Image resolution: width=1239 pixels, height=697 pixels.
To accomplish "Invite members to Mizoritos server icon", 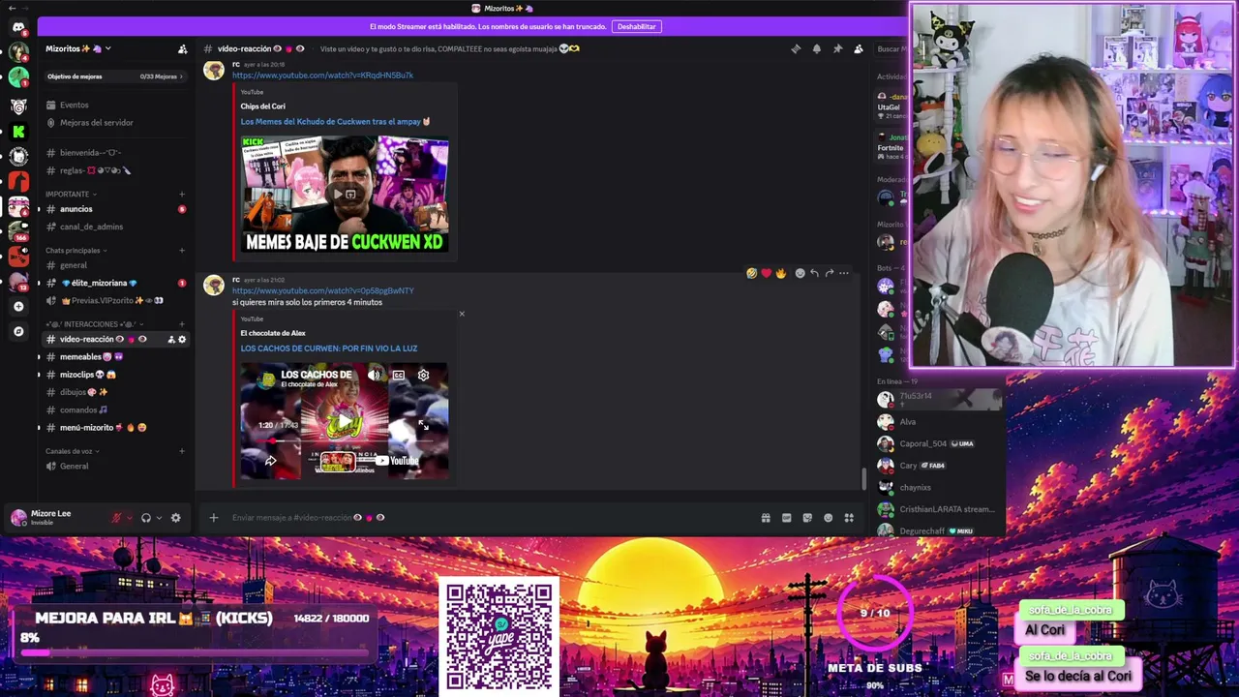I will (x=182, y=48).
